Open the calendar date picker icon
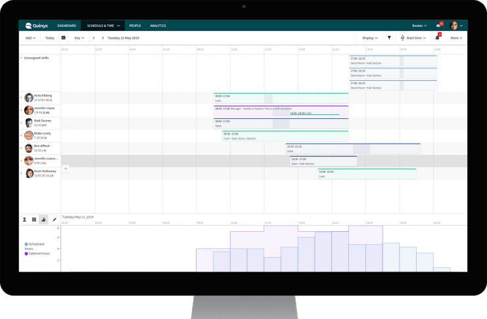The image size is (487, 319). click(x=63, y=38)
